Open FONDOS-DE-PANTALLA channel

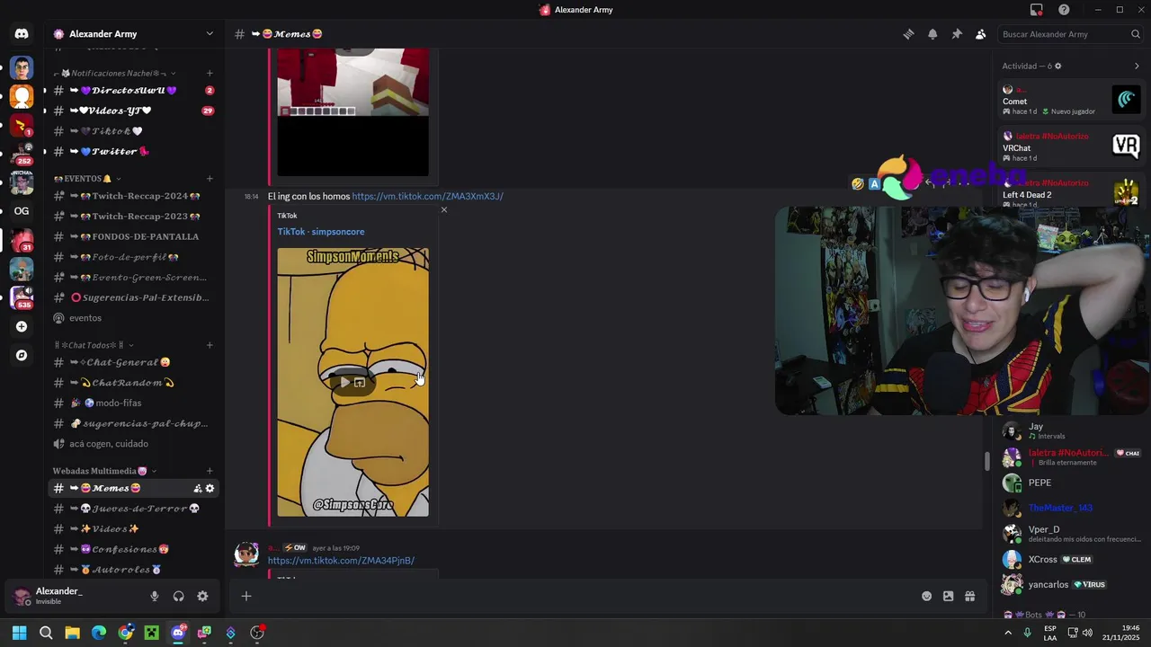(x=133, y=236)
